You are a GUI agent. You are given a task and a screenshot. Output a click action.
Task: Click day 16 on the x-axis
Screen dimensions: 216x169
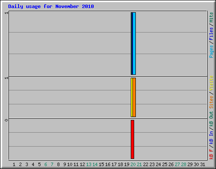click(x=108, y=164)
